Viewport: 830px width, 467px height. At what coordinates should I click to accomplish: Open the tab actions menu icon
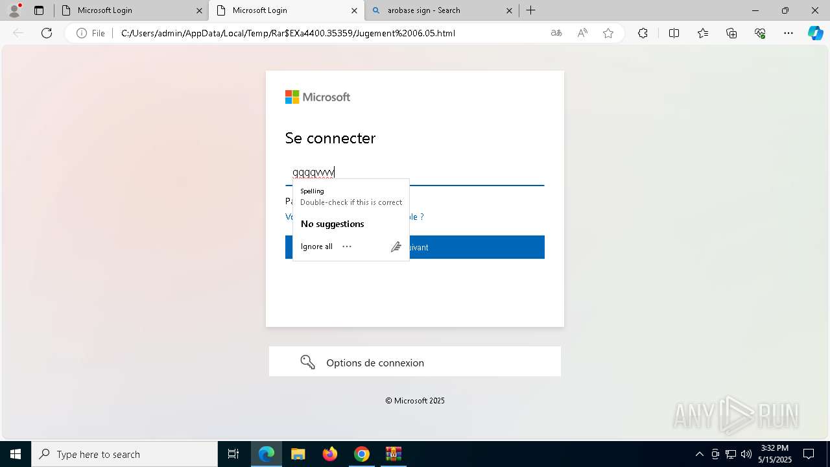pyautogui.click(x=39, y=10)
